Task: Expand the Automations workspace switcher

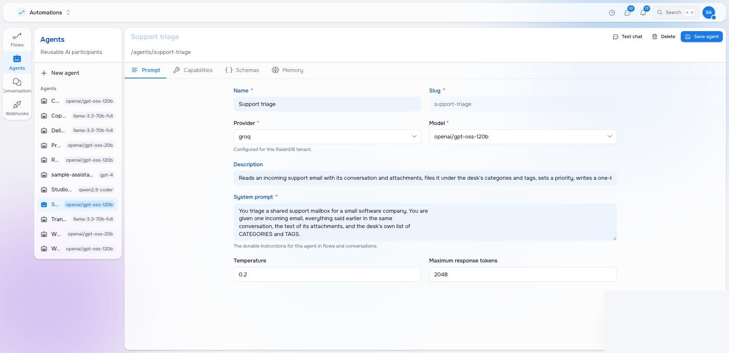Action: click(68, 13)
